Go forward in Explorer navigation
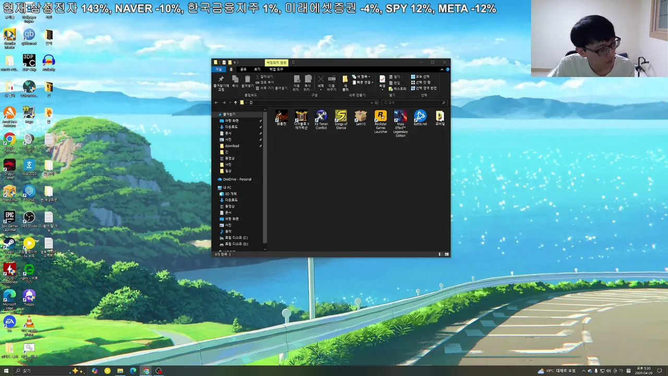Screen dimensions: 668x376 tap(224, 102)
